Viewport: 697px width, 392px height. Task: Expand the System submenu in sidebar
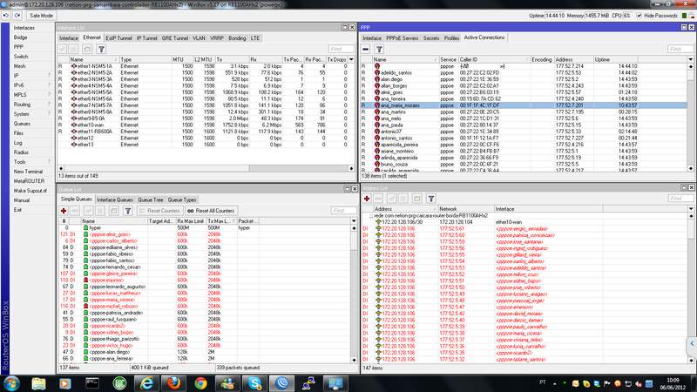coord(31,114)
